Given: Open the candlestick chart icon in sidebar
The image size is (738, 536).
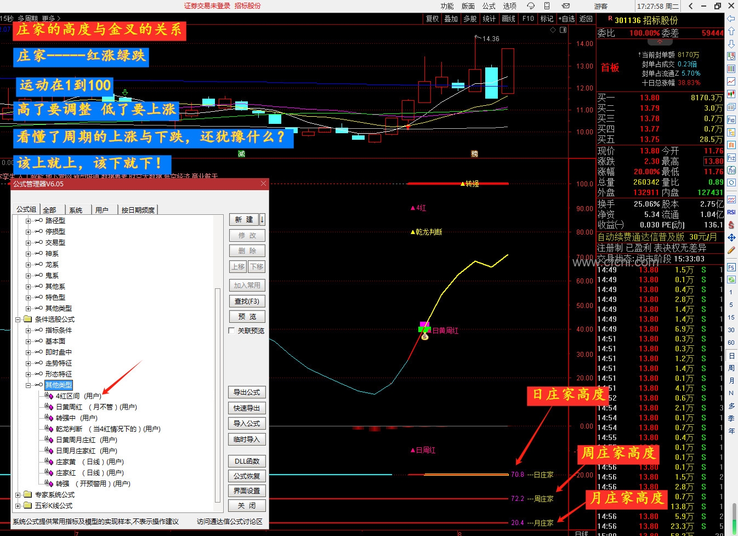Looking at the screenshot, I should coord(731,94).
